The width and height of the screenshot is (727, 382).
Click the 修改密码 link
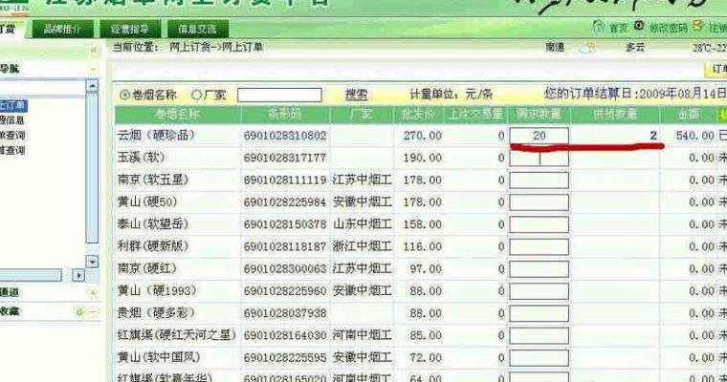click(668, 29)
